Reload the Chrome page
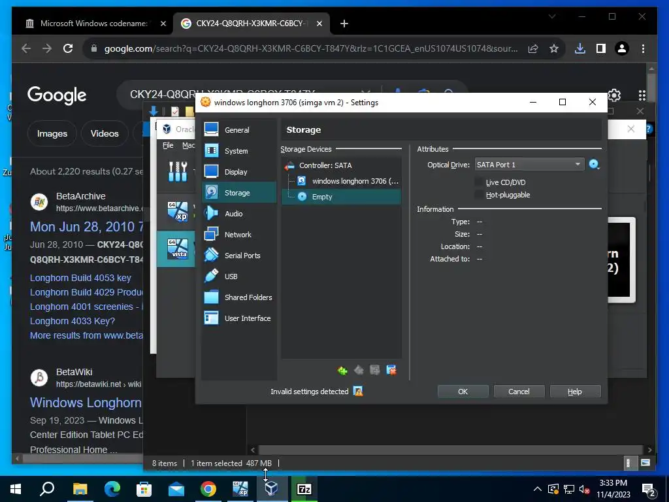 point(68,48)
